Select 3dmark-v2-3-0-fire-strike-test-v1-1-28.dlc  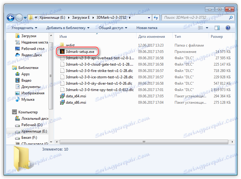[x=97, y=71]
